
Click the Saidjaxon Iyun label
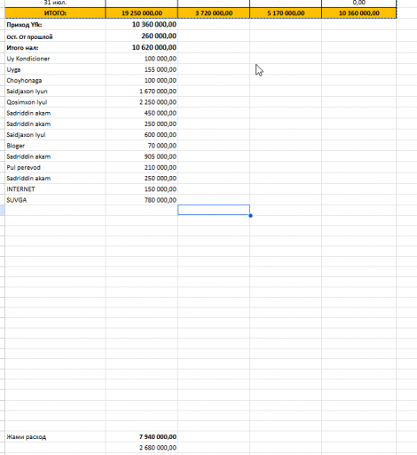pos(27,92)
